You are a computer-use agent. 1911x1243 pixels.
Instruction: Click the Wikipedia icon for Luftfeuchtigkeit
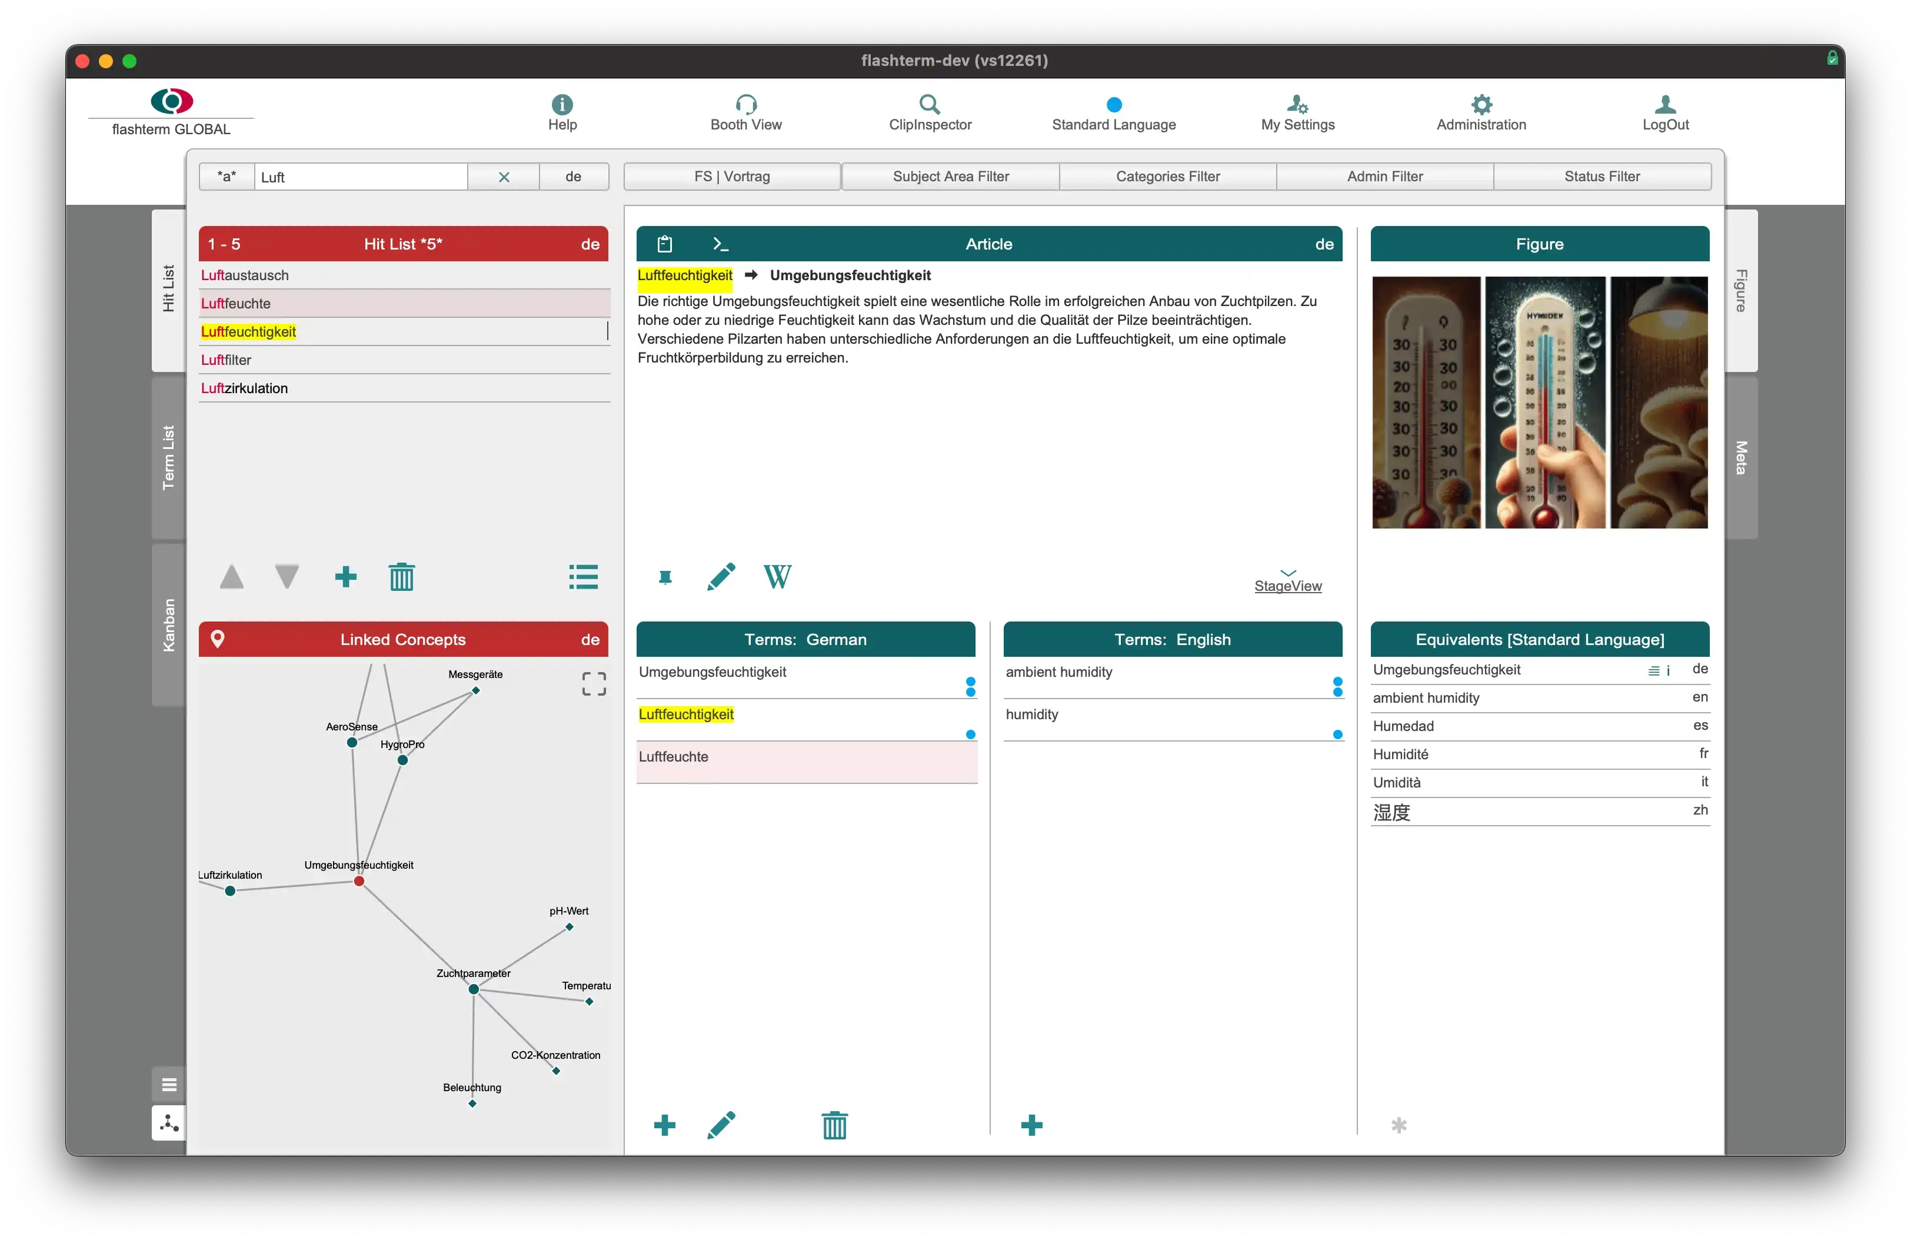pos(778,576)
